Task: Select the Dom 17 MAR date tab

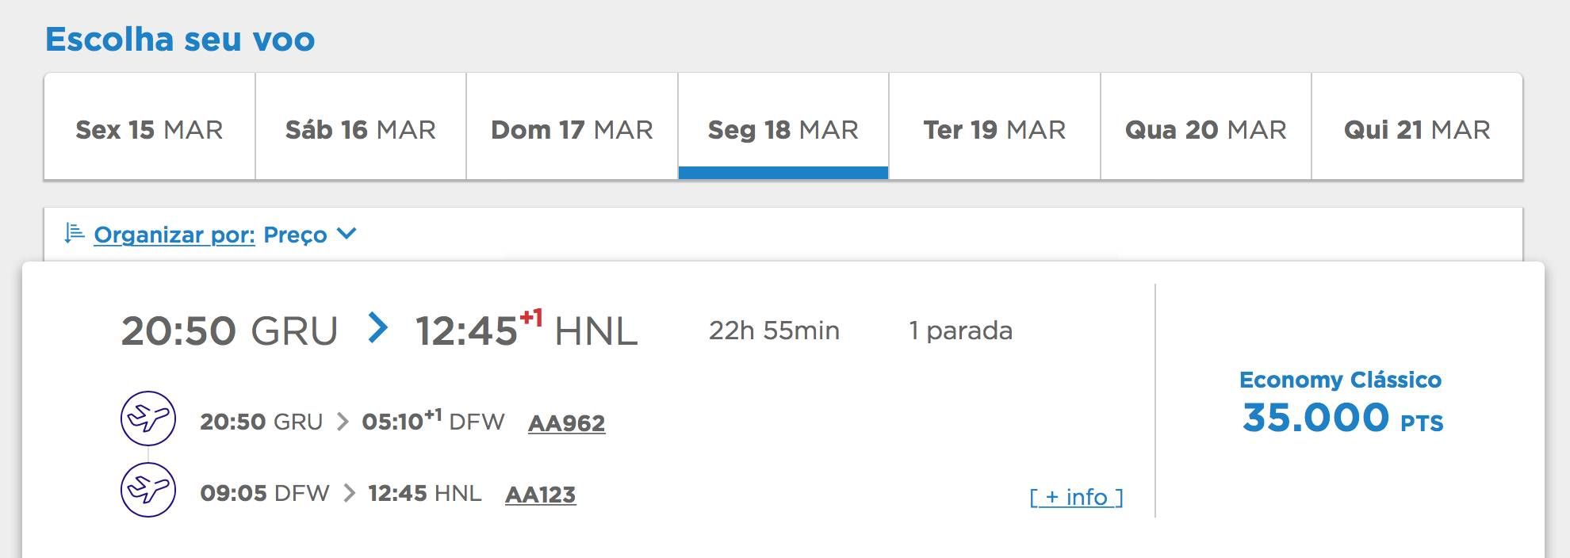Action: pyautogui.click(x=572, y=127)
